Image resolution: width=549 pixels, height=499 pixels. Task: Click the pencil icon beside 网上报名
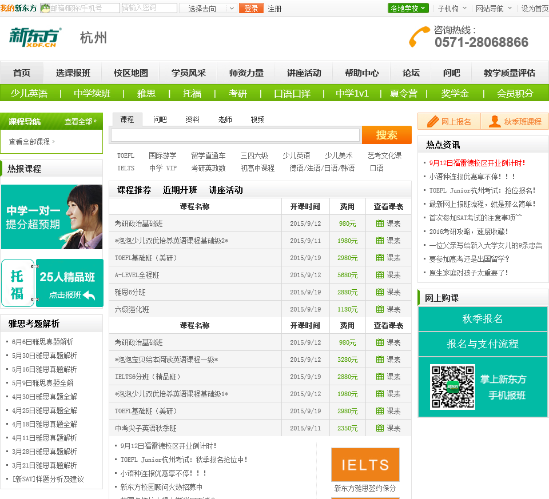tap(433, 121)
